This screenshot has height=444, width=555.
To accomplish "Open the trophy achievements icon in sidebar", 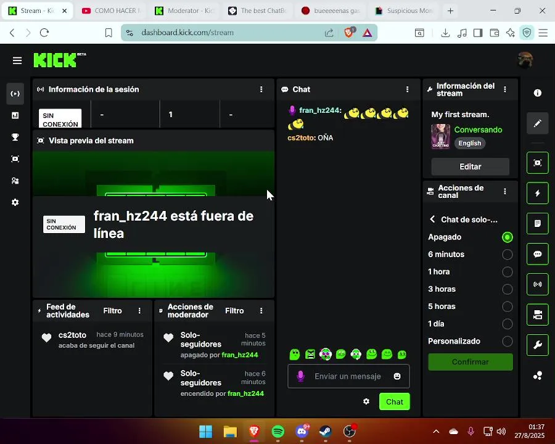I will (15, 137).
